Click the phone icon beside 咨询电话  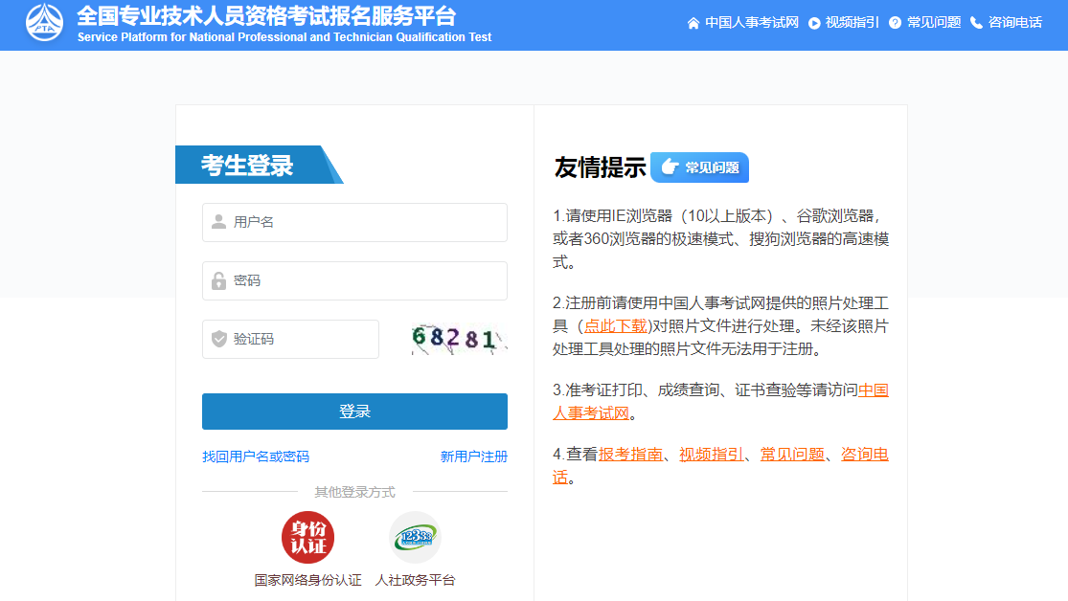976,22
